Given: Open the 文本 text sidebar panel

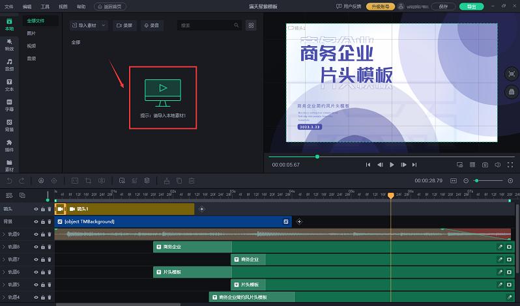Looking at the screenshot, I should (x=9, y=85).
